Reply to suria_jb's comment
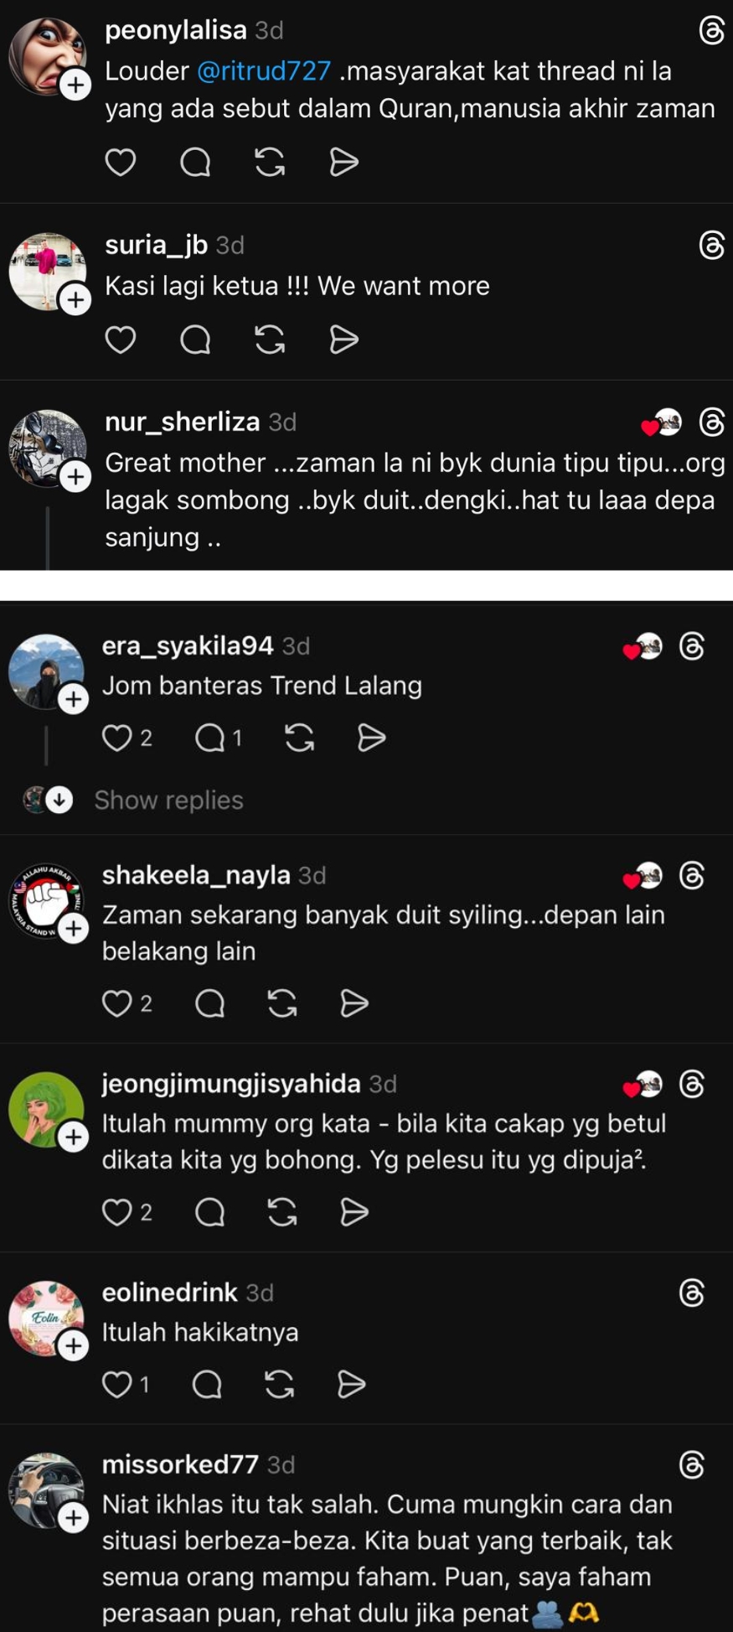Screen dimensions: 733x1632 195,339
